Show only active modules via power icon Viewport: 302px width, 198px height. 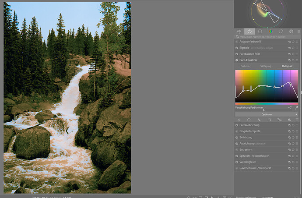tap(249, 32)
